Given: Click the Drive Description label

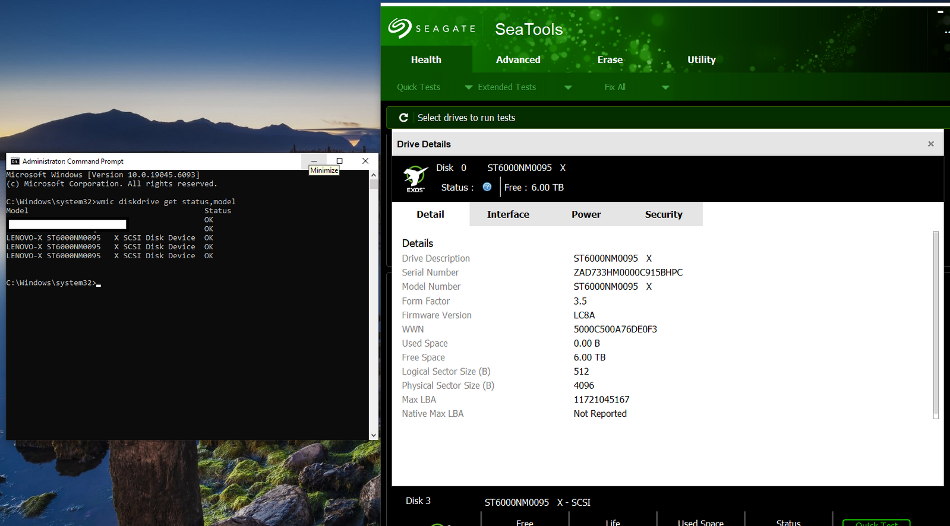Looking at the screenshot, I should click(x=435, y=258).
